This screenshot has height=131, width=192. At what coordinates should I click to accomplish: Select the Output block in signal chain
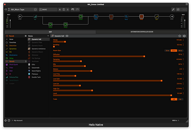[x=172, y=16]
